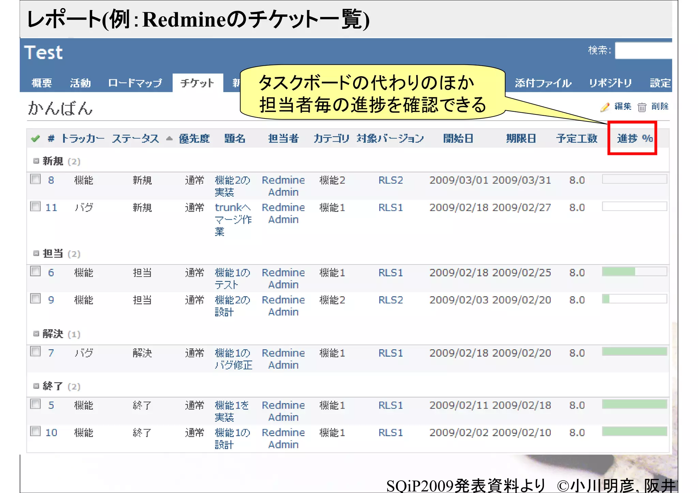The width and height of the screenshot is (698, 493).
Task: Click the progress bar of ticket 6
Action: click(634, 271)
